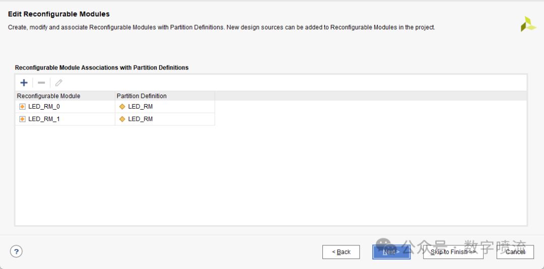Image resolution: width=544 pixels, height=269 pixels.
Task: Select the LED_RM_1 module name
Action: point(44,119)
